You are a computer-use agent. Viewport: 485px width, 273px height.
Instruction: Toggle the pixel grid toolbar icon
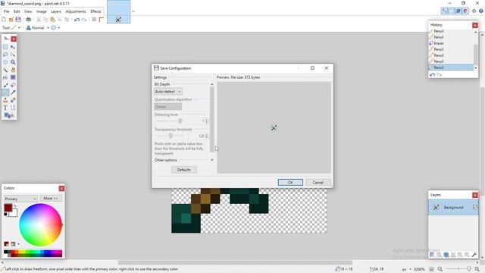click(94, 20)
